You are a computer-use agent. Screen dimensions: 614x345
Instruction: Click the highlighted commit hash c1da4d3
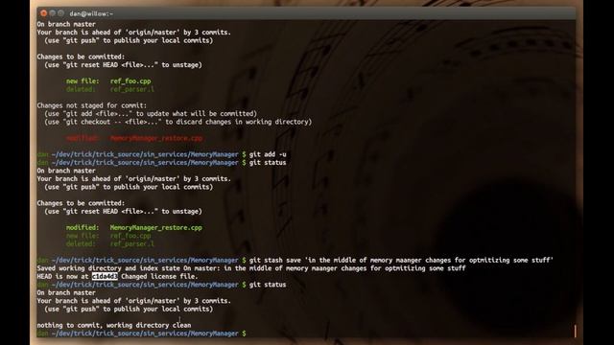[105, 277]
